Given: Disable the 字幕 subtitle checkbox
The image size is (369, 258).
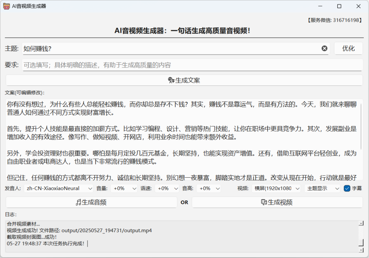Looking at the screenshot, I should click(x=346, y=188).
